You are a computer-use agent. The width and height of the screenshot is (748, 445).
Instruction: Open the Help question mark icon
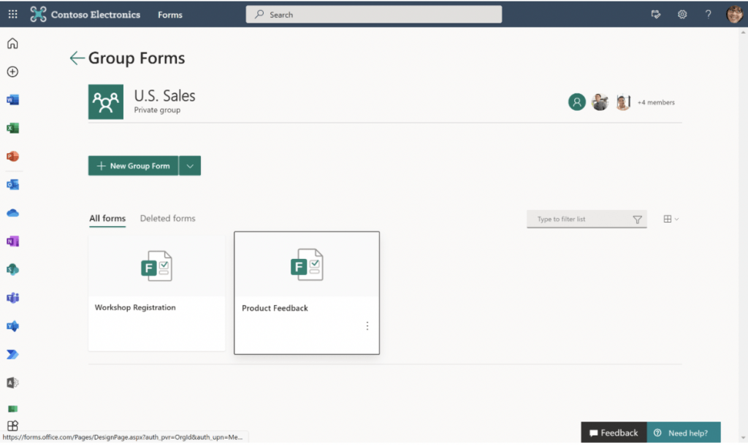708,15
